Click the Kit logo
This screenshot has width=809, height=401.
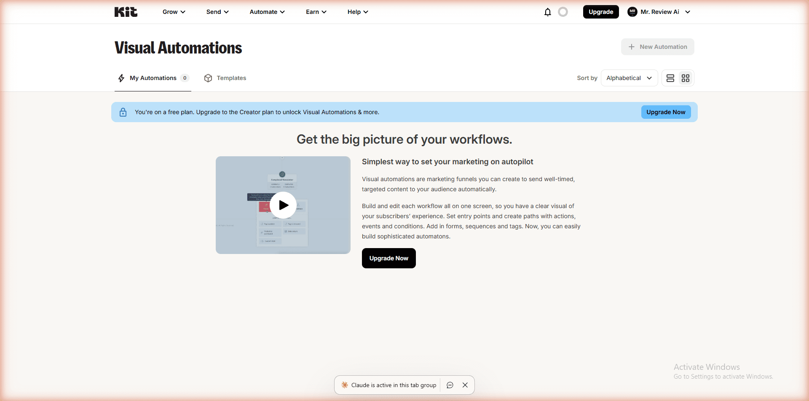pos(126,12)
